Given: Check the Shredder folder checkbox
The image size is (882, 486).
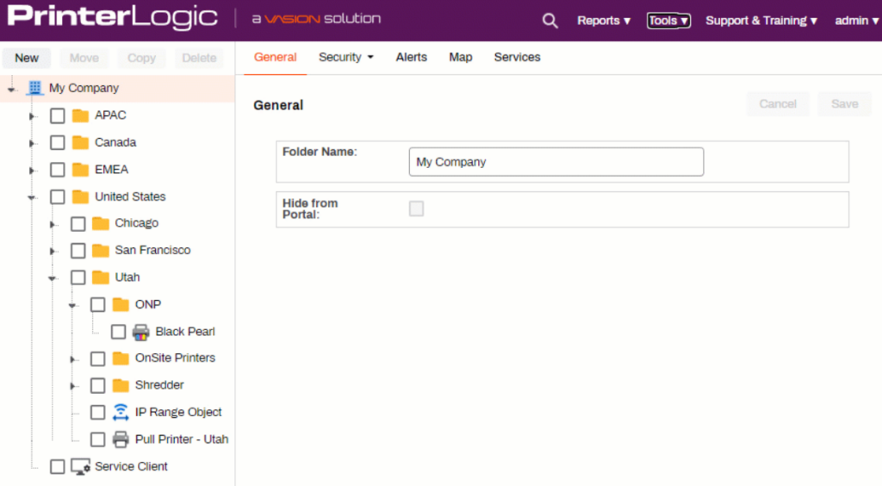Looking at the screenshot, I should (x=98, y=386).
